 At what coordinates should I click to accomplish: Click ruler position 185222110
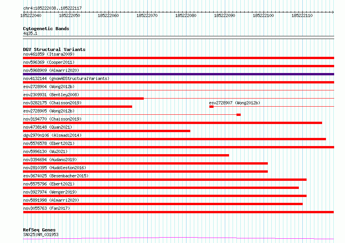(302, 15)
